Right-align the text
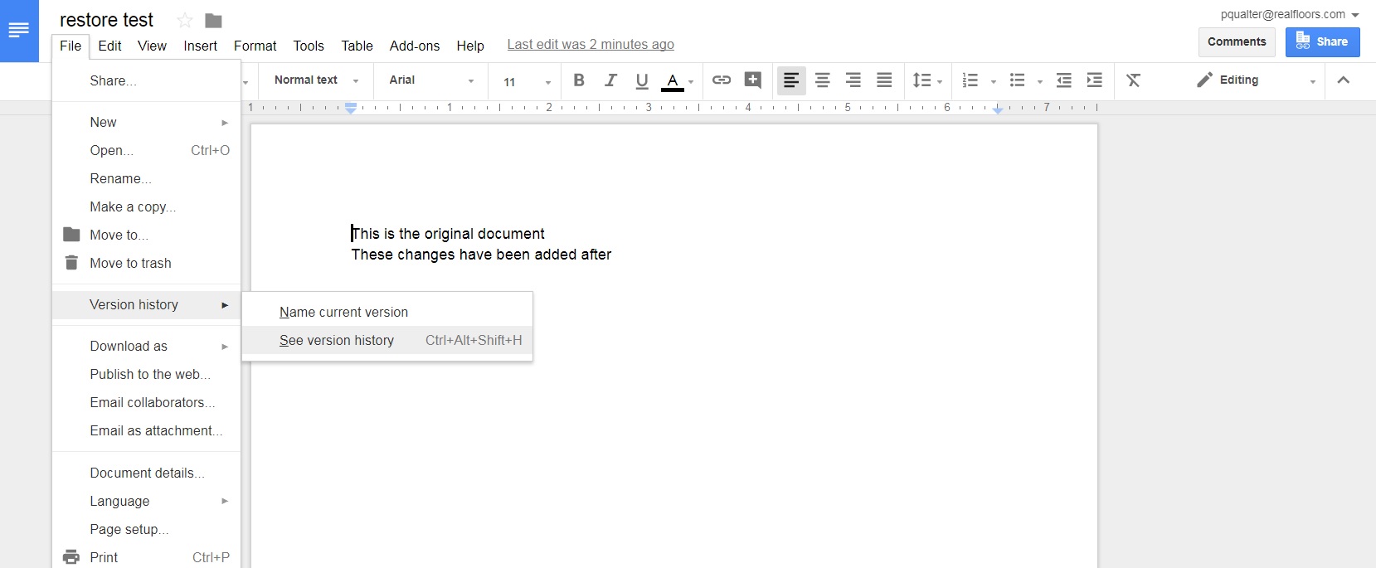 point(853,80)
